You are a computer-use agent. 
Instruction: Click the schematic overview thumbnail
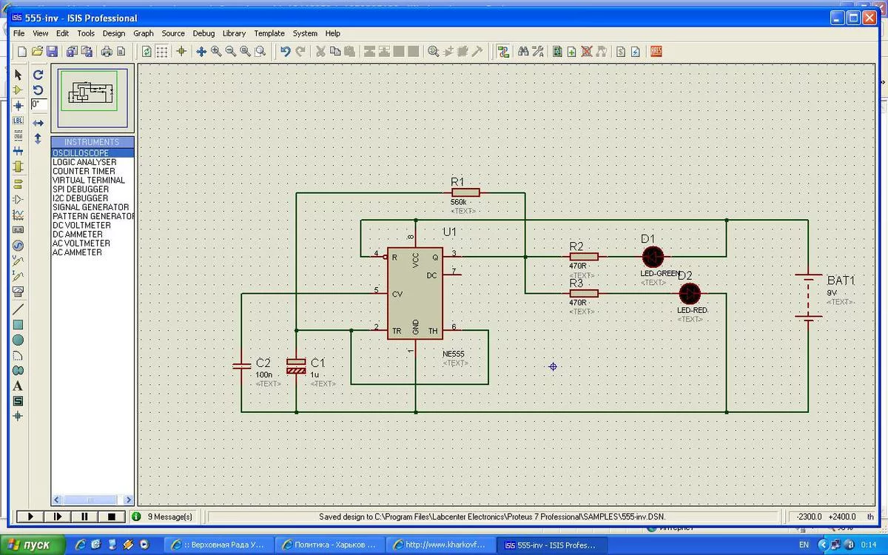click(88, 91)
